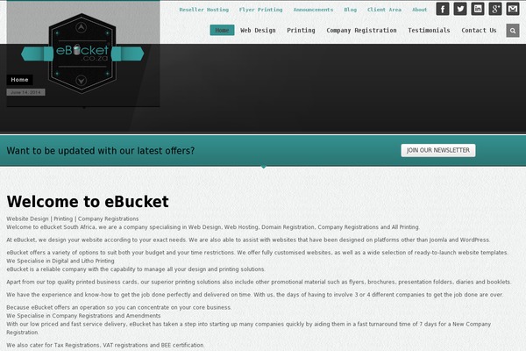Click 'Website Design | Printing | Company Registrations' line
Viewport: 526px width, 351px height.
click(x=73, y=218)
